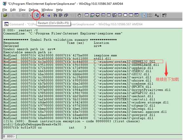Click the ntdll!LdrpDoDebuggerBreak+0x30 line
Screen dimensions: 183x140
[x=33, y=124]
